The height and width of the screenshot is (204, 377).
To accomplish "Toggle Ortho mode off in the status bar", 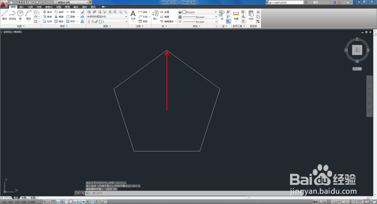I will [x=58, y=202].
